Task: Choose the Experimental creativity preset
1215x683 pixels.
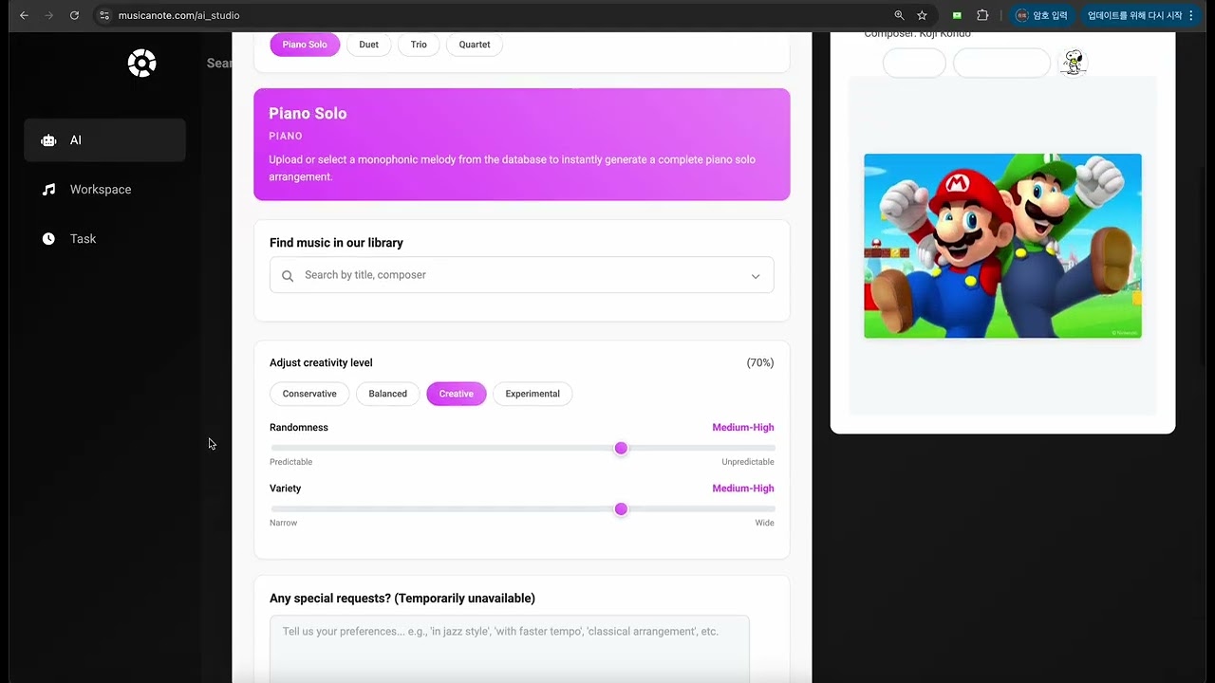Action: [x=533, y=394]
